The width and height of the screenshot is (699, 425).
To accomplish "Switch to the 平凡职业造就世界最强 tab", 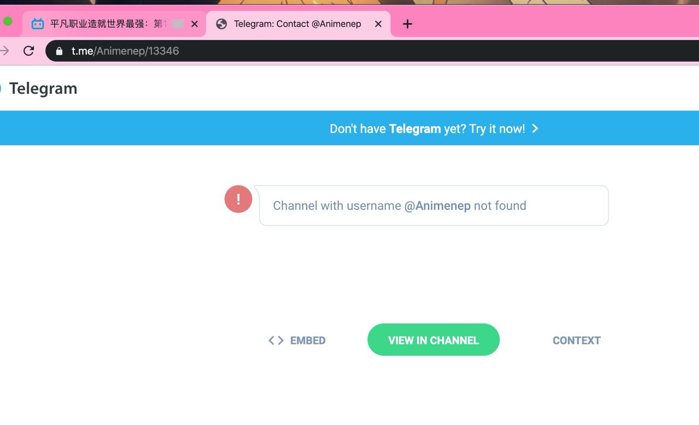I will coord(114,24).
